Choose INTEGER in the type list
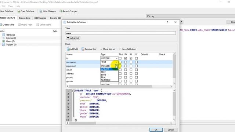 [x=109, y=69]
